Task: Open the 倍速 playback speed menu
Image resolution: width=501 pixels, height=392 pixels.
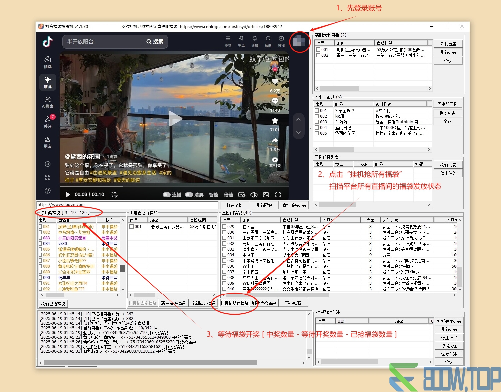Action: tap(229, 195)
